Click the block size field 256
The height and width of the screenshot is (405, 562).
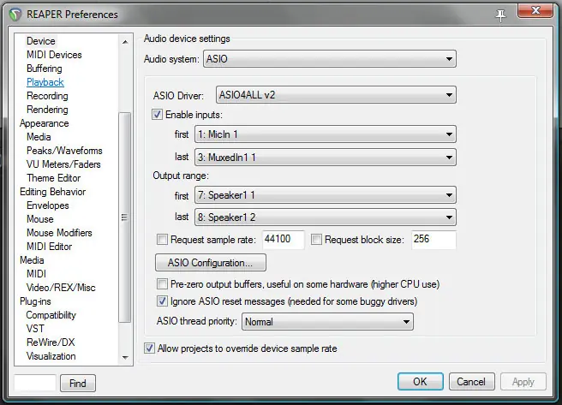pos(433,239)
